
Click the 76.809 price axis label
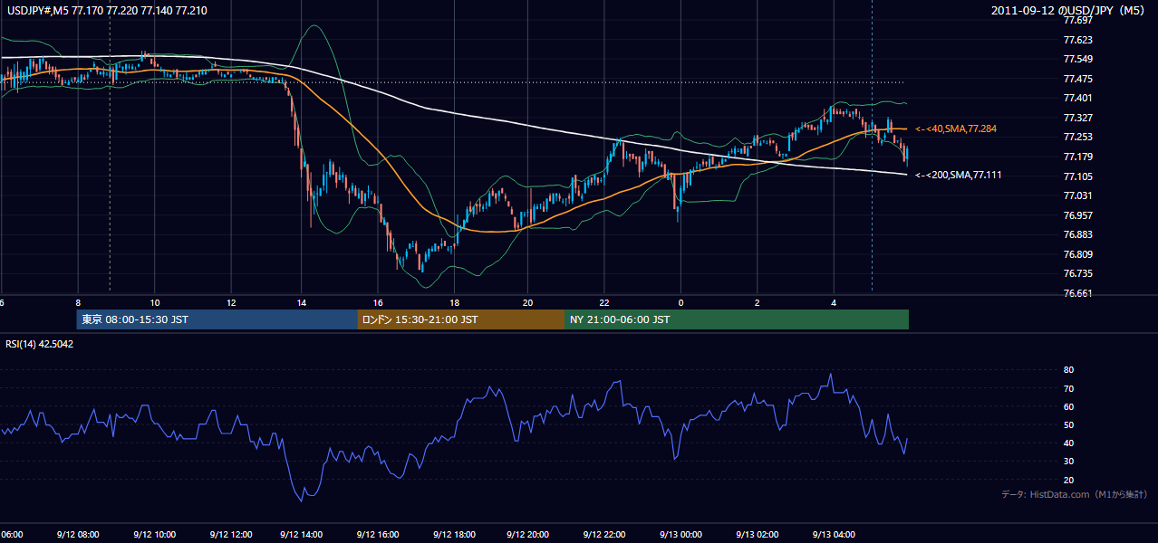[1078, 254]
